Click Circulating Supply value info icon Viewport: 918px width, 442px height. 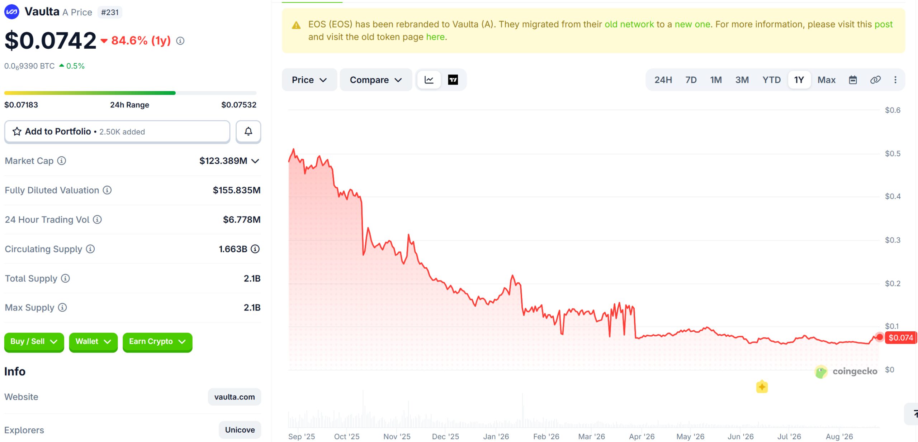click(x=255, y=249)
